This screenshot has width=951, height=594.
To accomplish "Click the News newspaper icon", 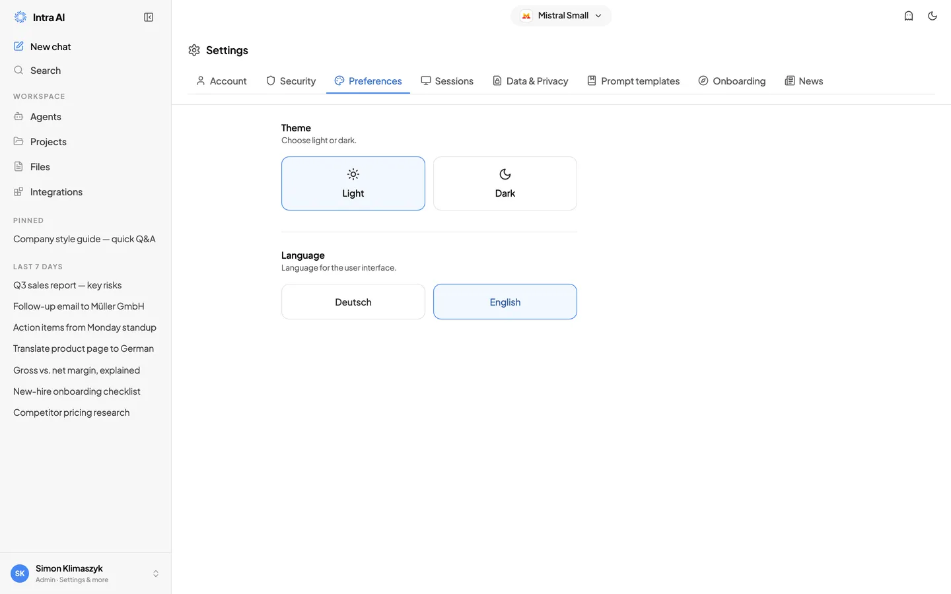I will (x=789, y=81).
